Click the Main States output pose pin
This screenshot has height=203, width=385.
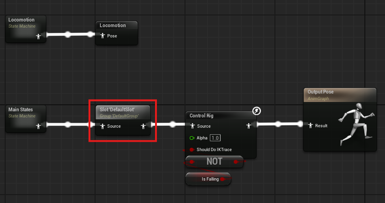click(38, 126)
